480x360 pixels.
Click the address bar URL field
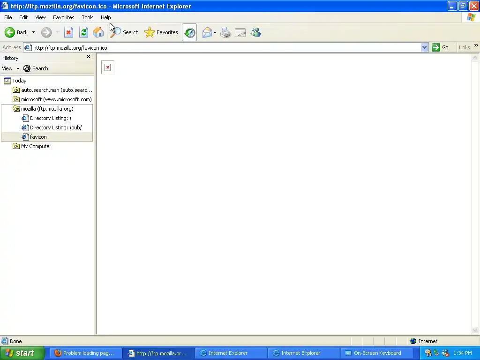click(226, 48)
